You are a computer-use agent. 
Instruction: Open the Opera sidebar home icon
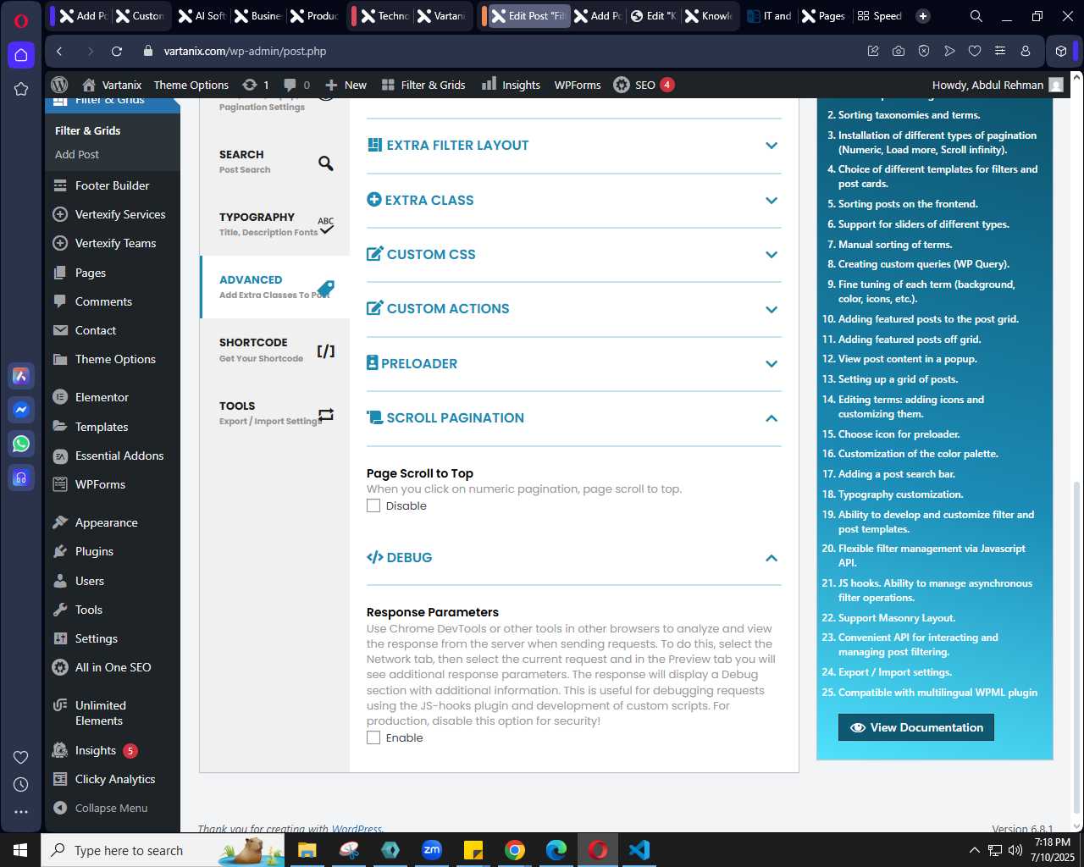click(21, 55)
